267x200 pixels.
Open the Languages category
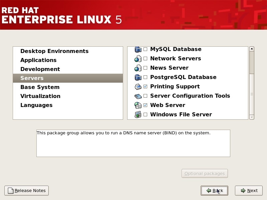(68, 105)
